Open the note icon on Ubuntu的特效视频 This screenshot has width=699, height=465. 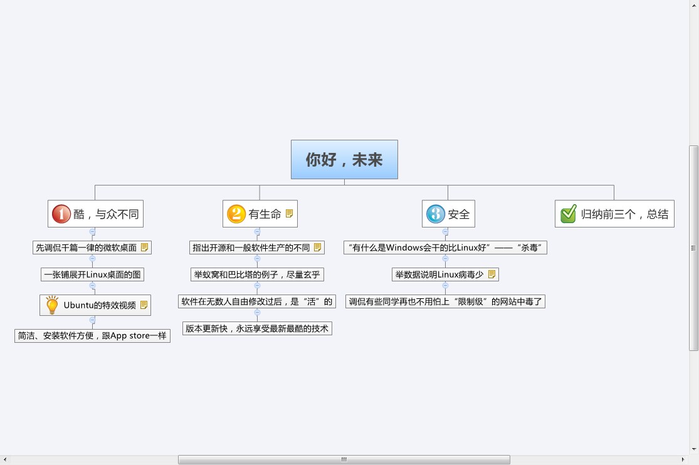coord(144,305)
